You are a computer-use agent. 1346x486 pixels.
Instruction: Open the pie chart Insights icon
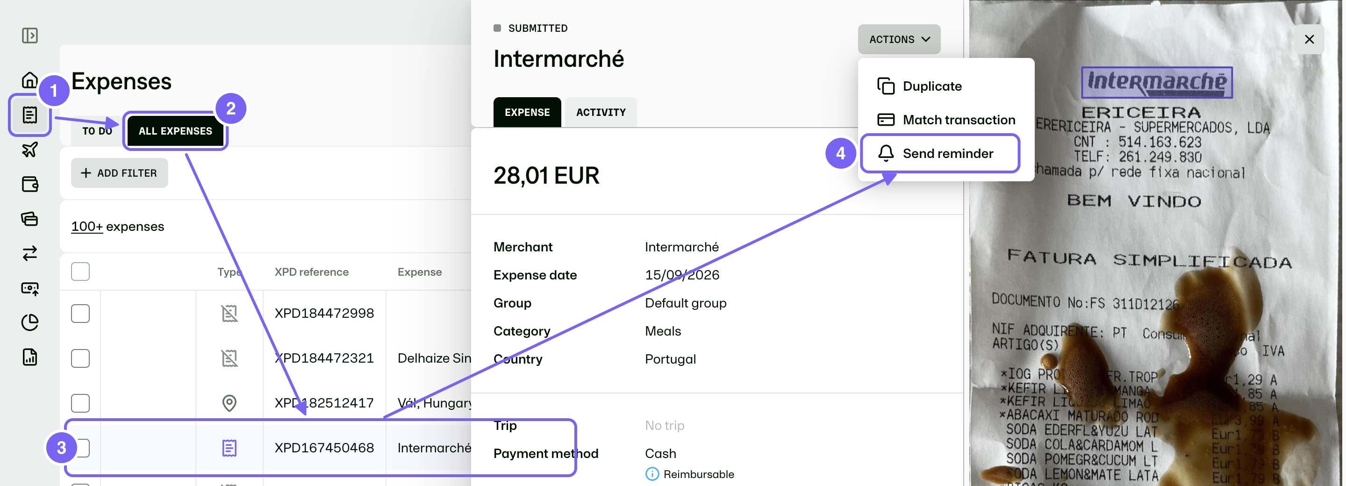coord(30,322)
